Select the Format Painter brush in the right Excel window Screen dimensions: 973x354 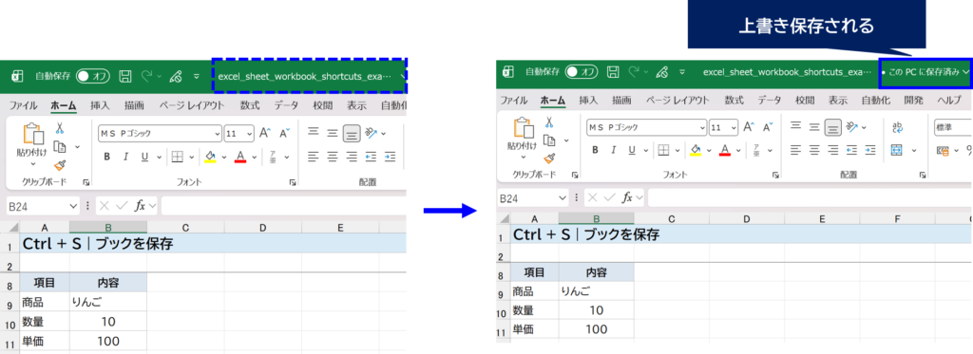pos(548,159)
